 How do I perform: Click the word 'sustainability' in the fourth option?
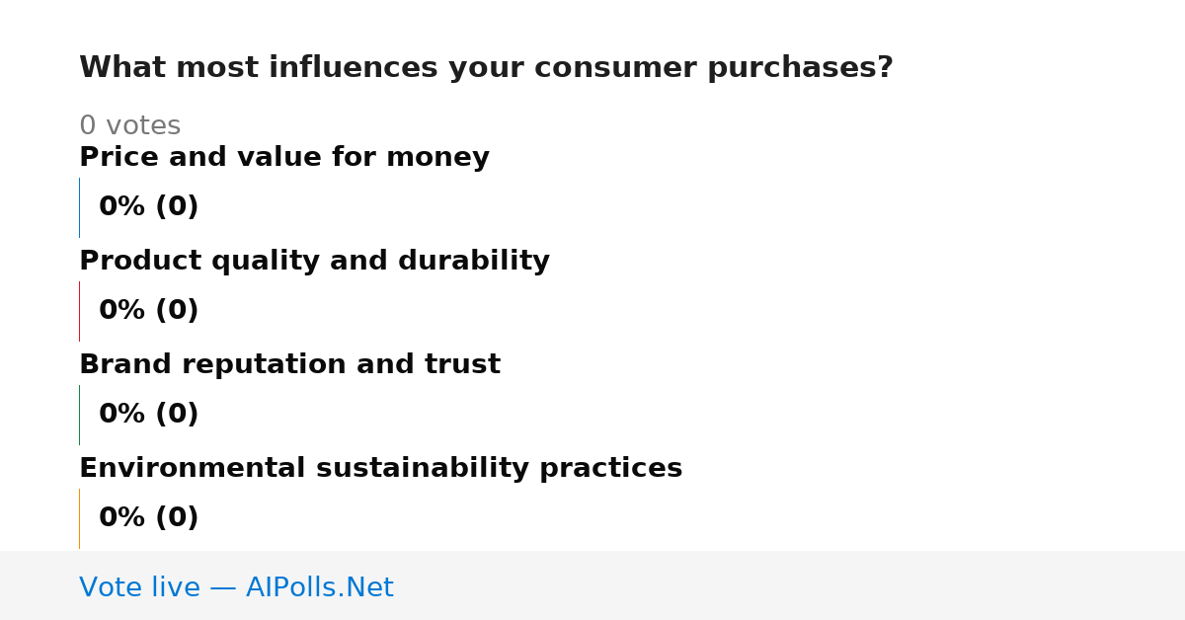pyautogui.click(x=423, y=469)
